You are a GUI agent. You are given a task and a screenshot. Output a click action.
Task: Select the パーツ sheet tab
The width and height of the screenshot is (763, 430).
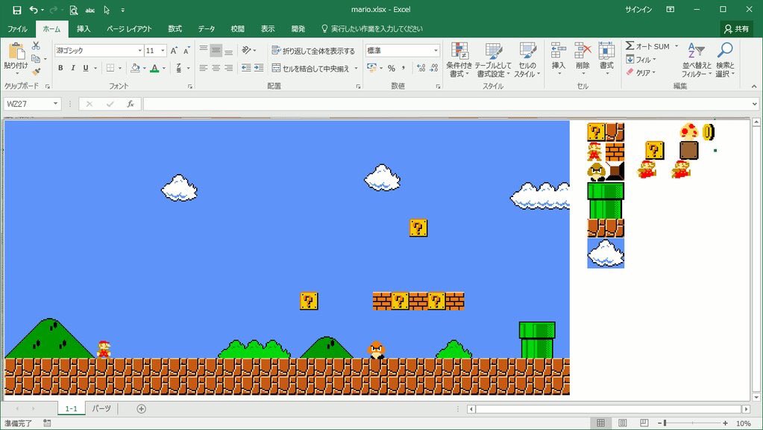pos(101,408)
